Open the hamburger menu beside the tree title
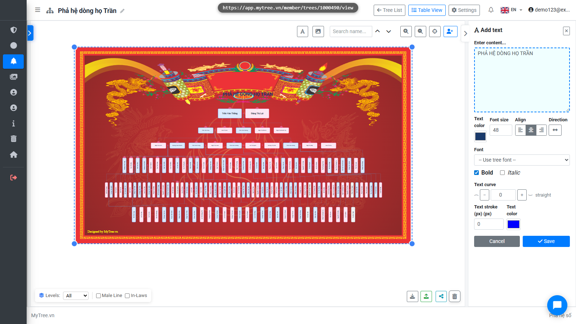 37,10
